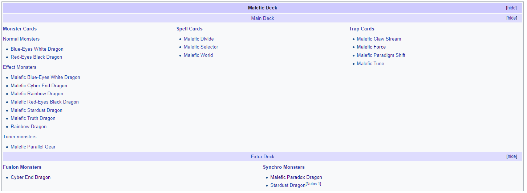Open Malefic World spell link

pyautogui.click(x=198, y=55)
